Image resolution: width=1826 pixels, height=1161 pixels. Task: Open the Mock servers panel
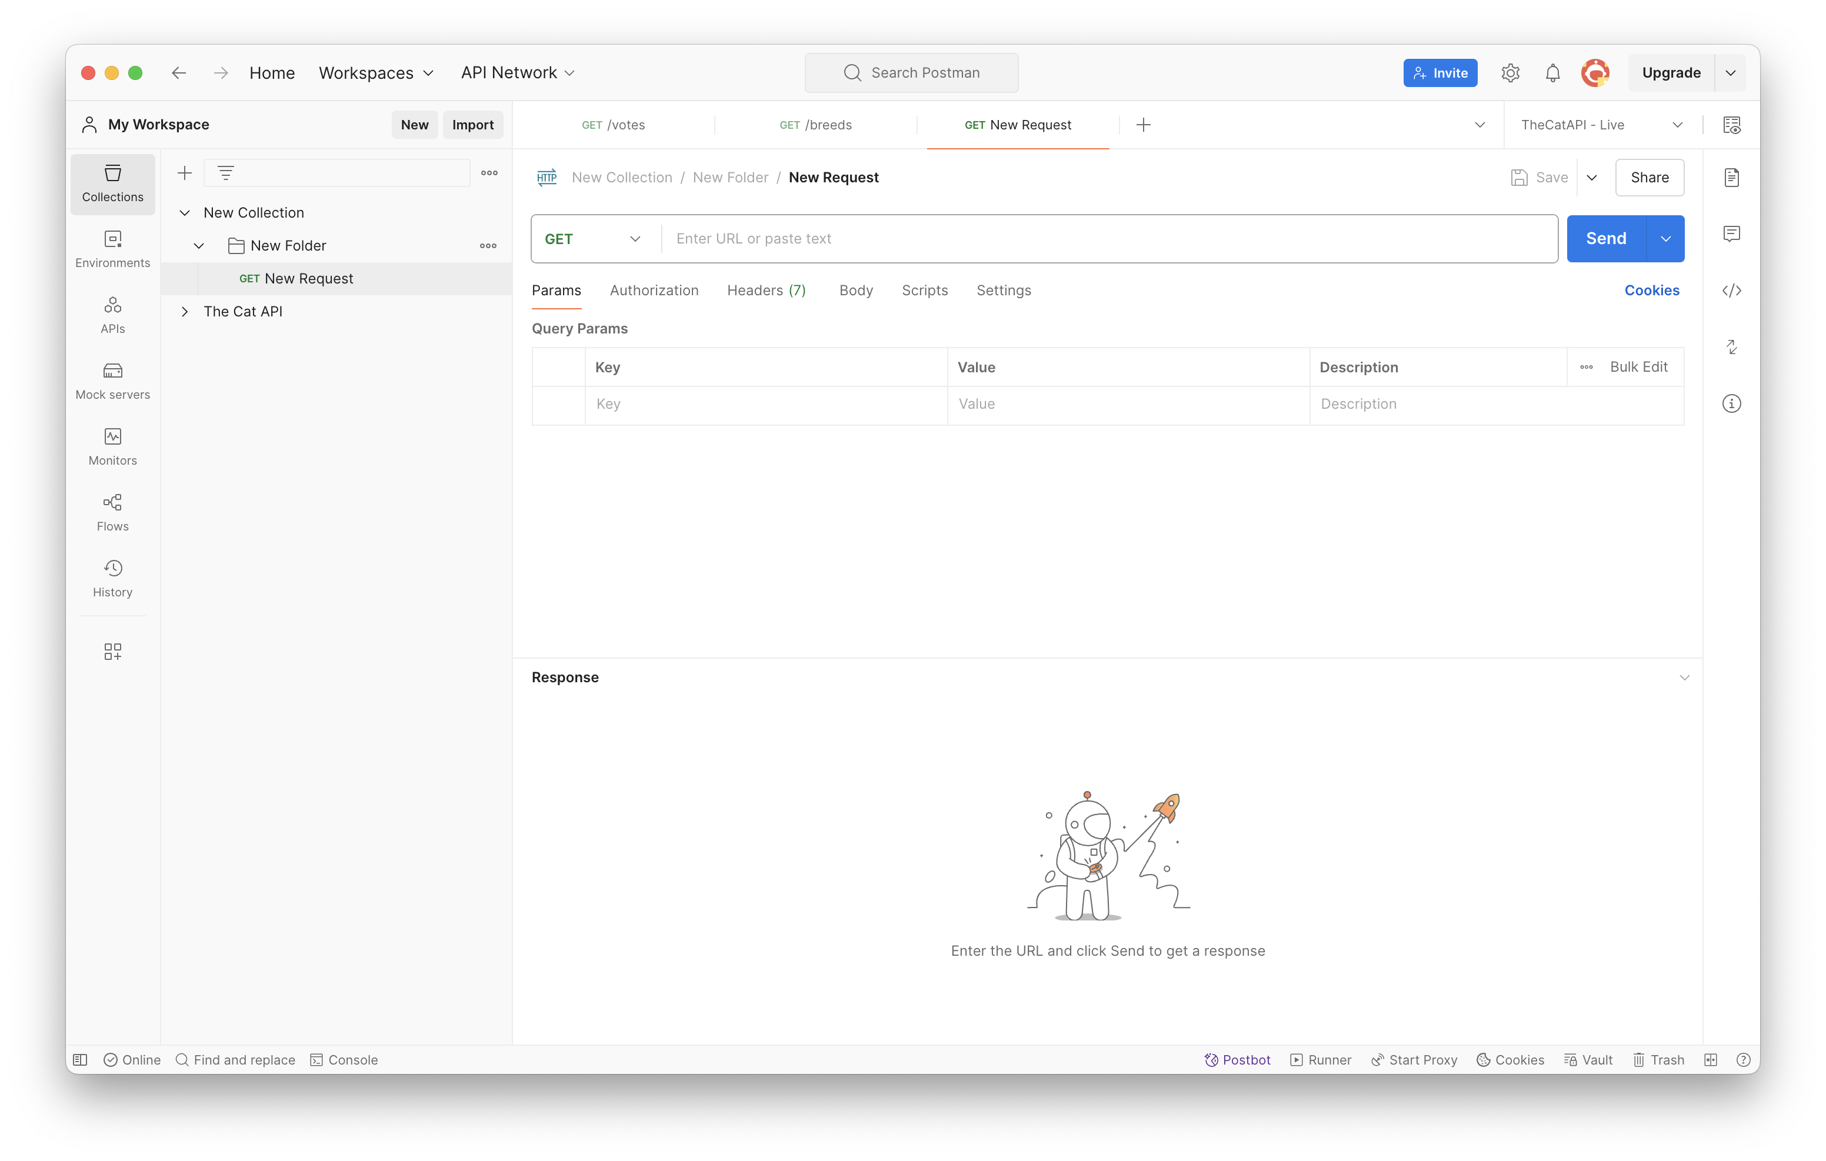112,381
